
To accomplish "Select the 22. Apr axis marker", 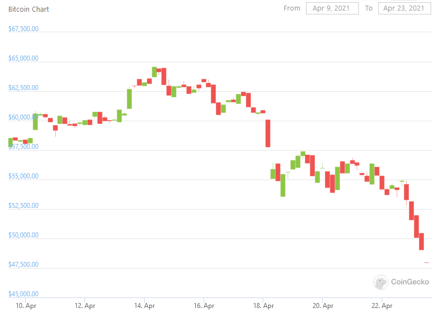I will pos(383,306).
